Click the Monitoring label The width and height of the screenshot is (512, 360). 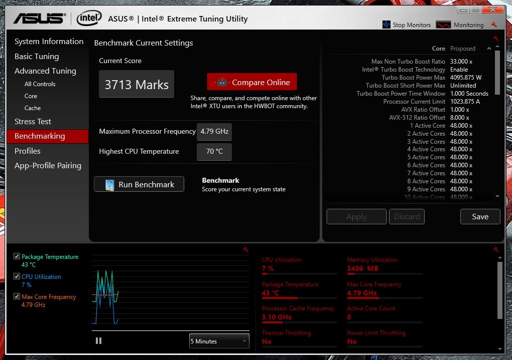tap(468, 25)
